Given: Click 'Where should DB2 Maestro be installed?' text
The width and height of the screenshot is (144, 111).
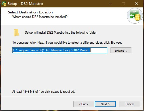Looking at the screenshot, I should tap(40, 17).
